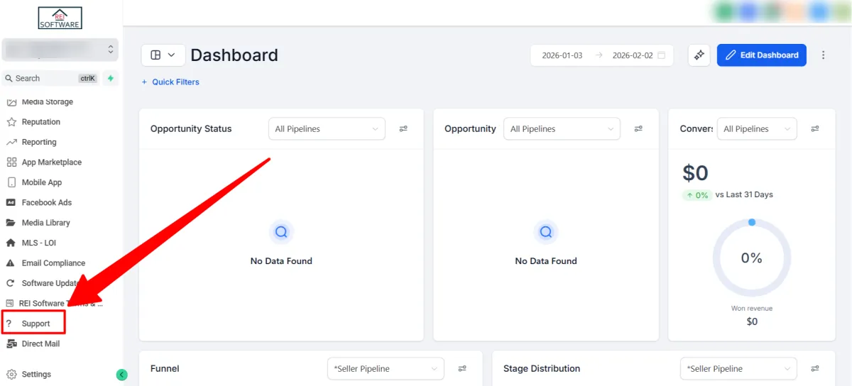Open Support in the sidebar menu
Viewport: 852px width, 386px height.
pos(35,324)
